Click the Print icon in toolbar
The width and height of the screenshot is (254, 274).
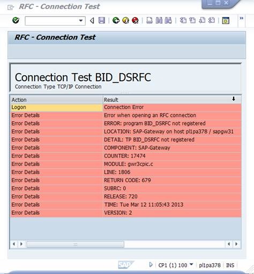click(150, 20)
